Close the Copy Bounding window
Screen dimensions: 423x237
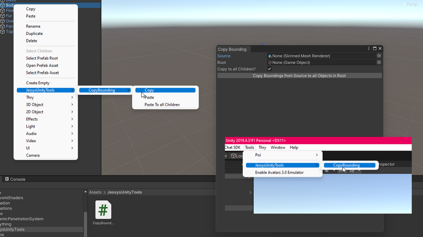(380, 49)
